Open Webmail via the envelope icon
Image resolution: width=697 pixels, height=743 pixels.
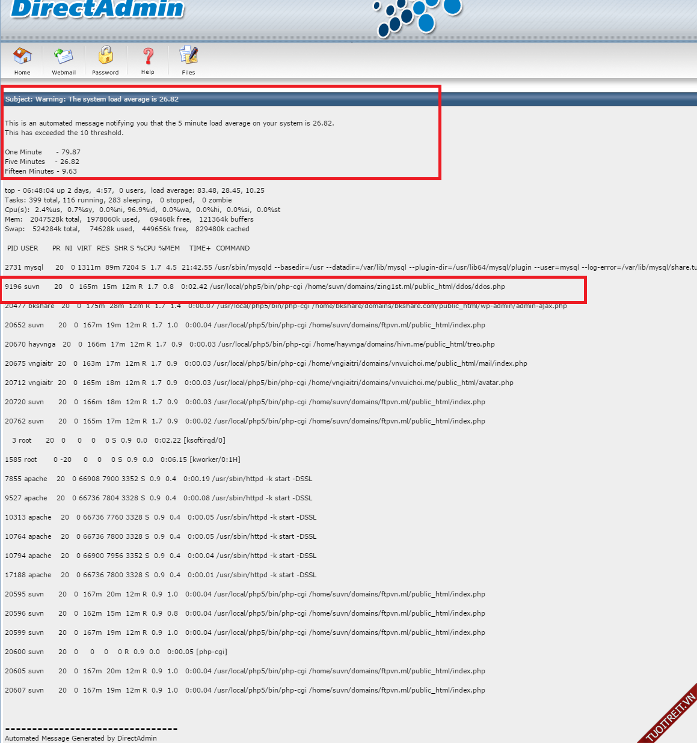(64, 56)
